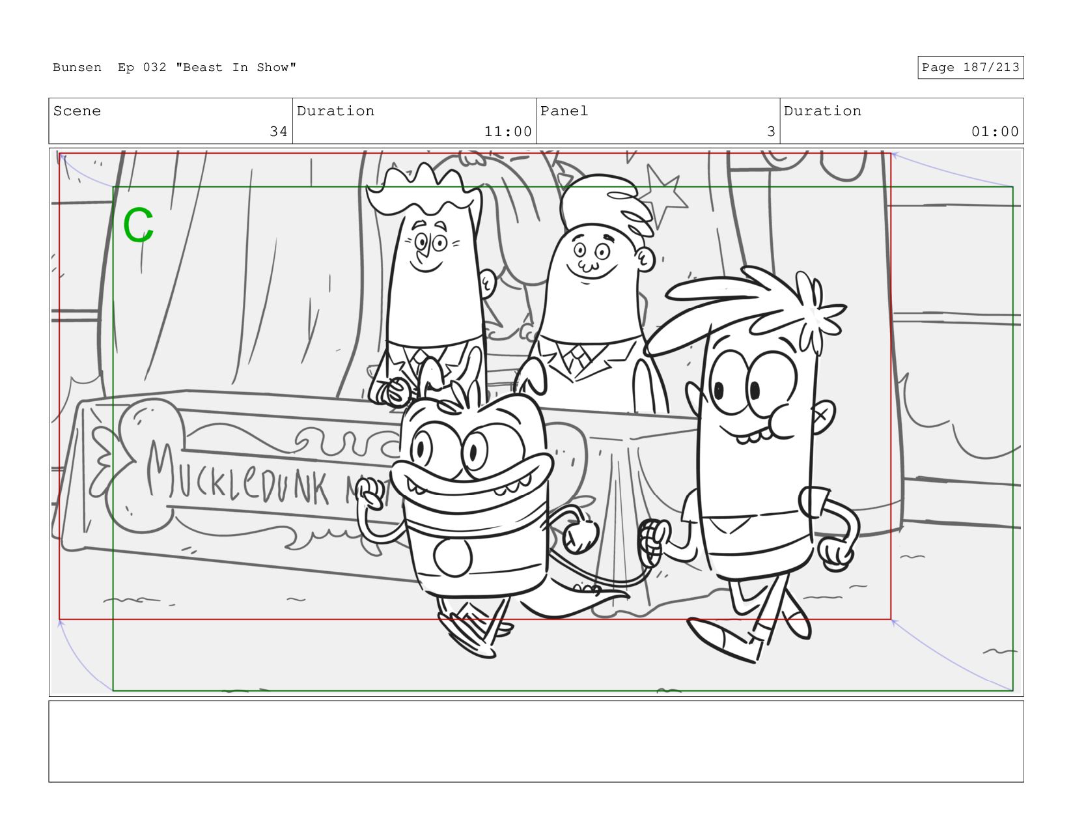Image resolution: width=1073 pixels, height=831 pixels.
Task: Click the green camera label 'C'
Action: click(x=139, y=226)
